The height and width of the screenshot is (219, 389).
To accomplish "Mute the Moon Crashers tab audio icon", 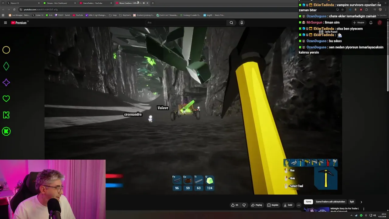I will tap(144, 3).
